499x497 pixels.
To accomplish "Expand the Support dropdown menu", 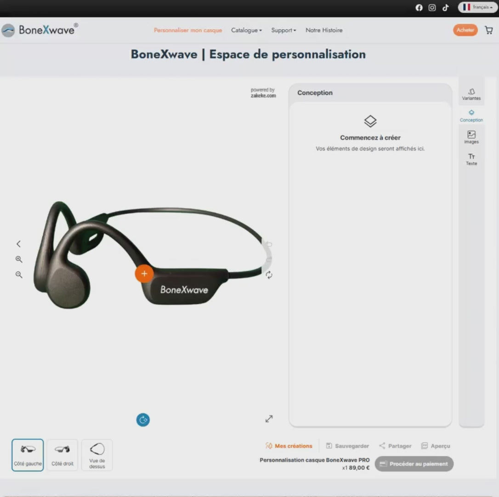I will pos(284,30).
